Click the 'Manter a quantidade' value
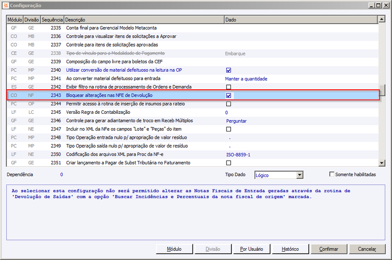The width and height of the screenshot is (392, 260). pyautogui.click(x=246, y=79)
